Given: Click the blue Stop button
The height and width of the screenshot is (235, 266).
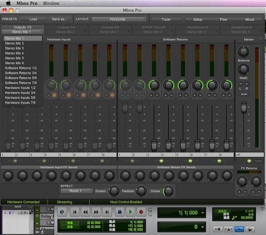Looking at the screenshot, I should [x=119, y=212].
